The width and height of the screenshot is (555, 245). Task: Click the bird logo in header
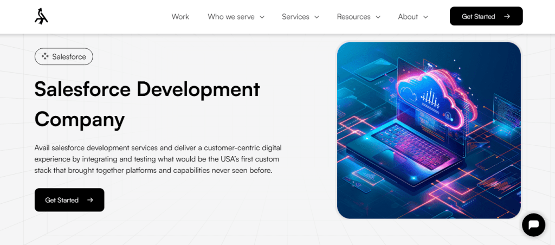(x=41, y=16)
